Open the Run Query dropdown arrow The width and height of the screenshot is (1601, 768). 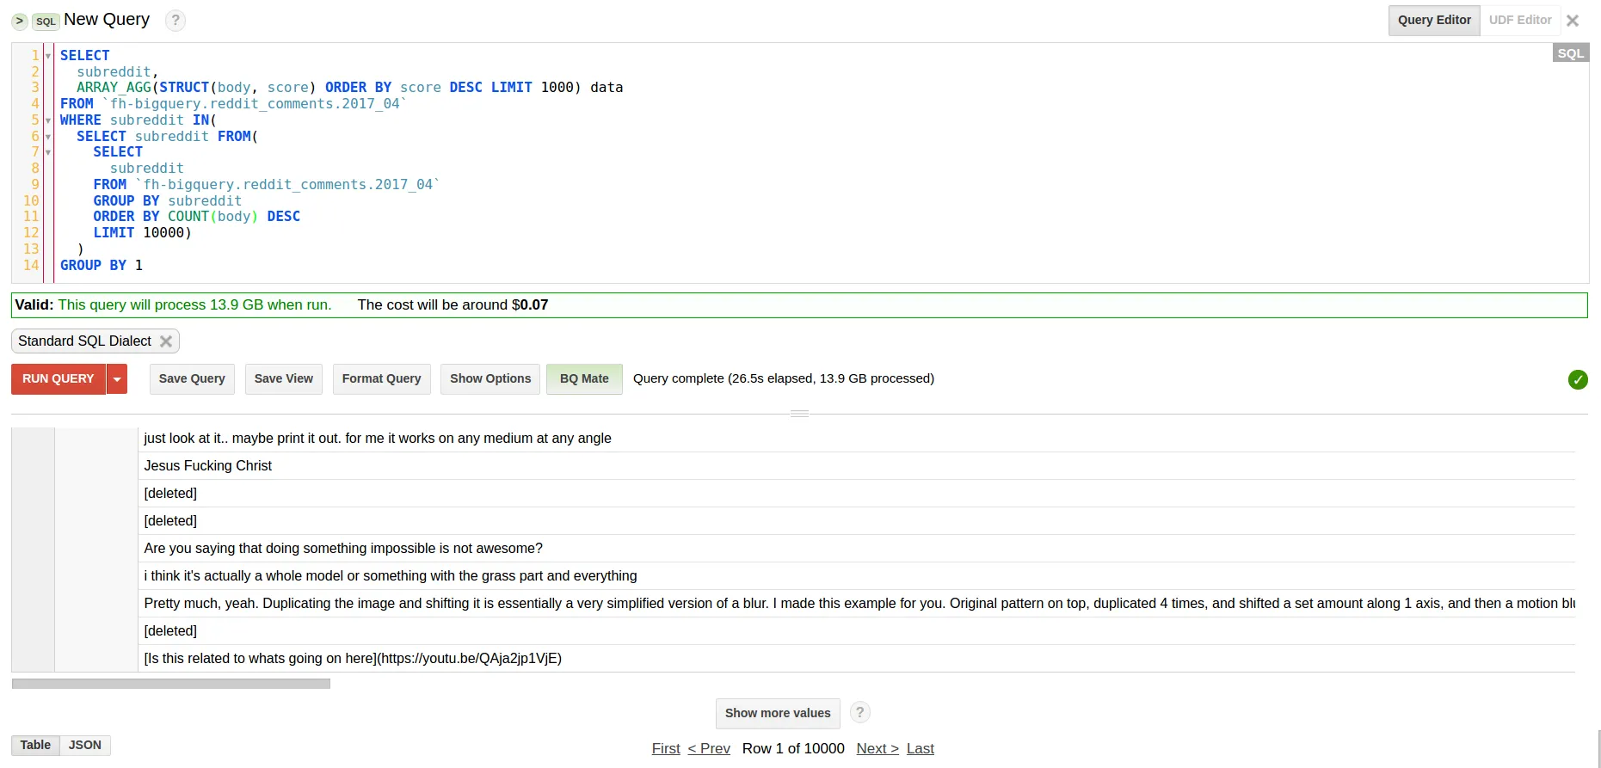tap(117, 379)
